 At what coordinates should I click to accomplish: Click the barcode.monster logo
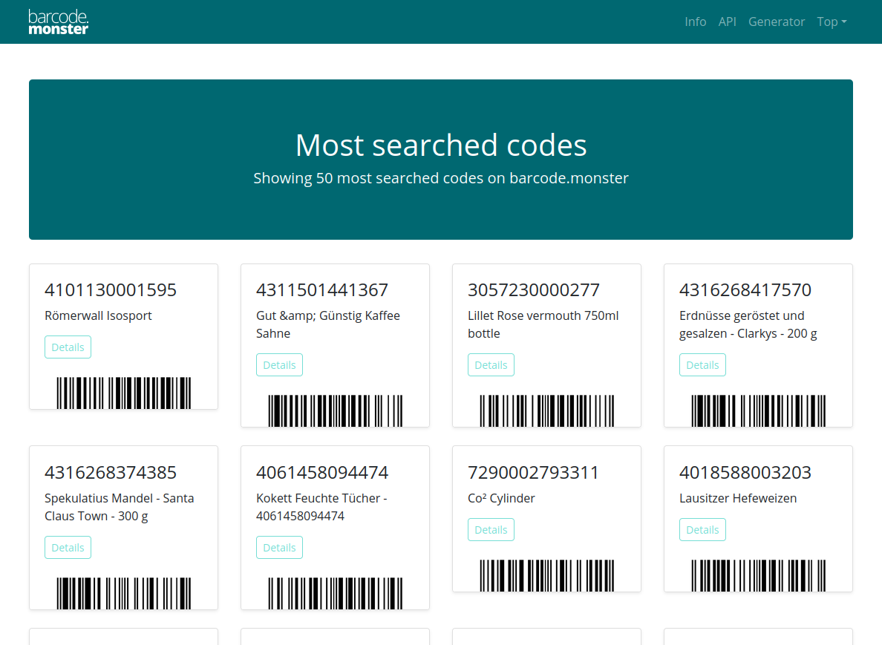click(59, 22)
